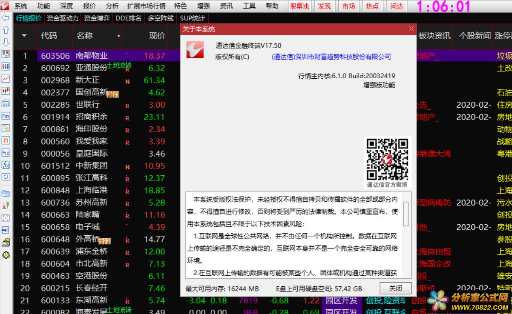The width and height of the screenshot is (512, 314).
Task: Click the red dotted selection box icon
Action: point(6,218)
